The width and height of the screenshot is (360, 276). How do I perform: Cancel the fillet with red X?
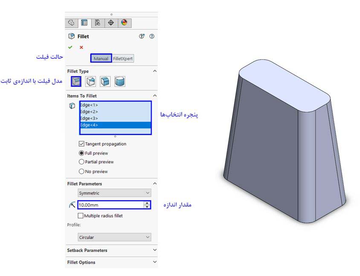click(x=81, y=47)
